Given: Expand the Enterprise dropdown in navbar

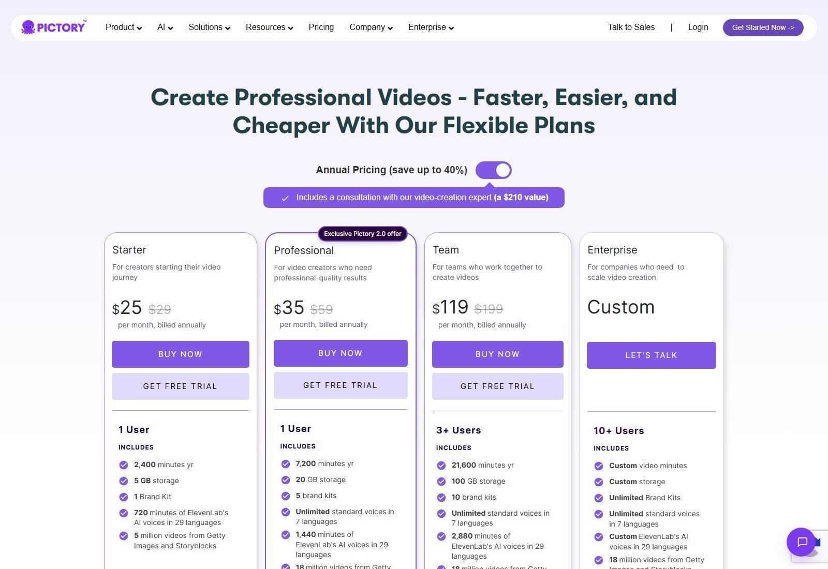Looking at the screenshot, I should tap(431, 27).
